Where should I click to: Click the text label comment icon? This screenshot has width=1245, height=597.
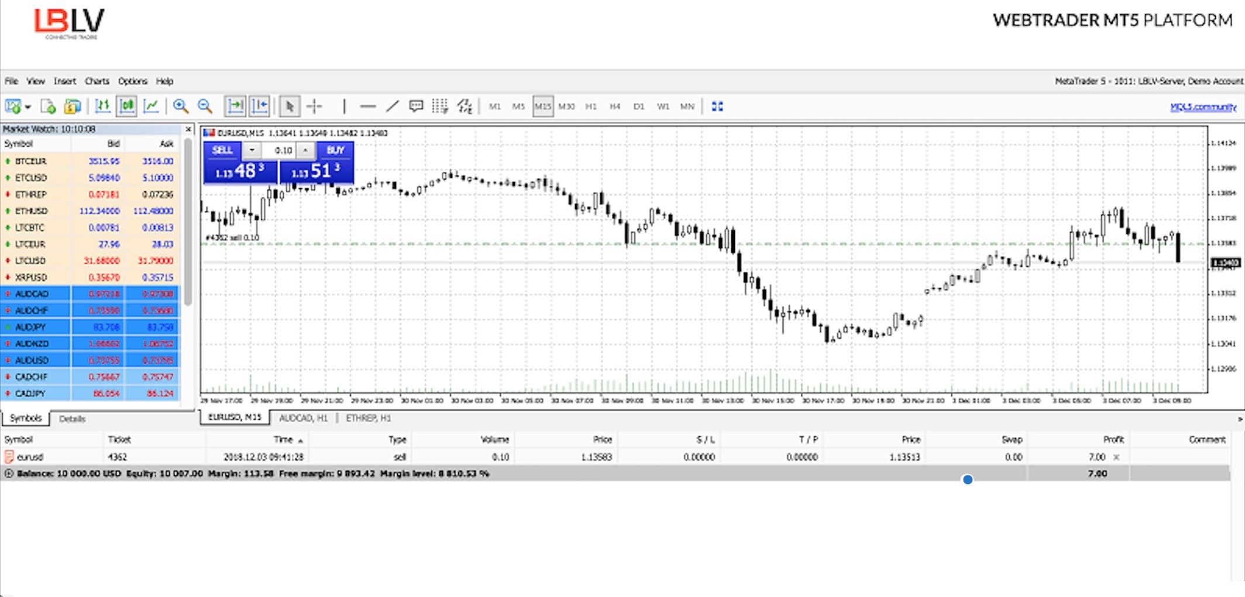[416, 106]
